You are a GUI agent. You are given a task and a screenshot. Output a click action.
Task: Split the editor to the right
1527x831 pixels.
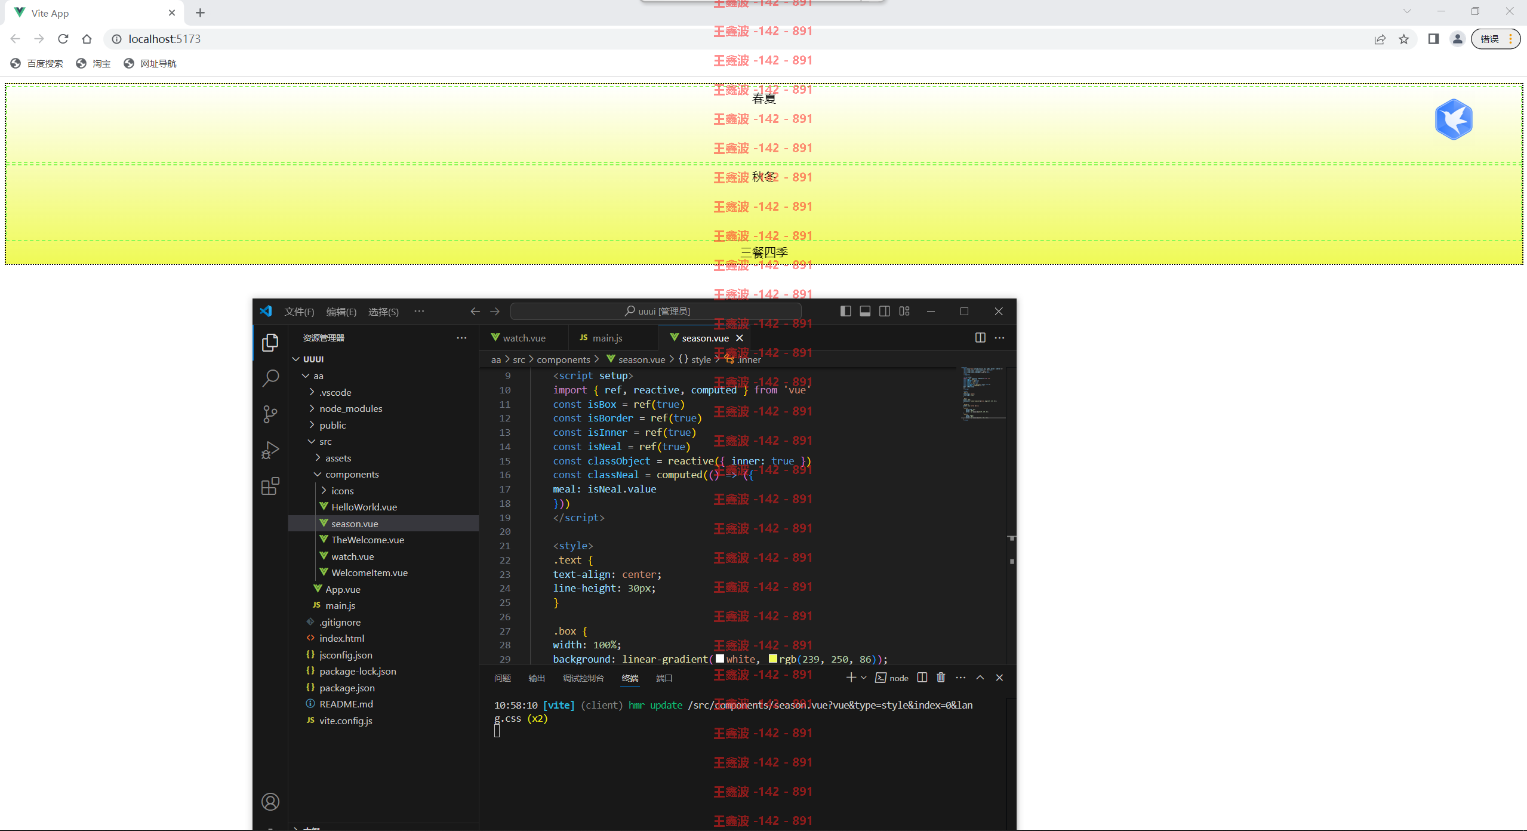tap(980, 337)
